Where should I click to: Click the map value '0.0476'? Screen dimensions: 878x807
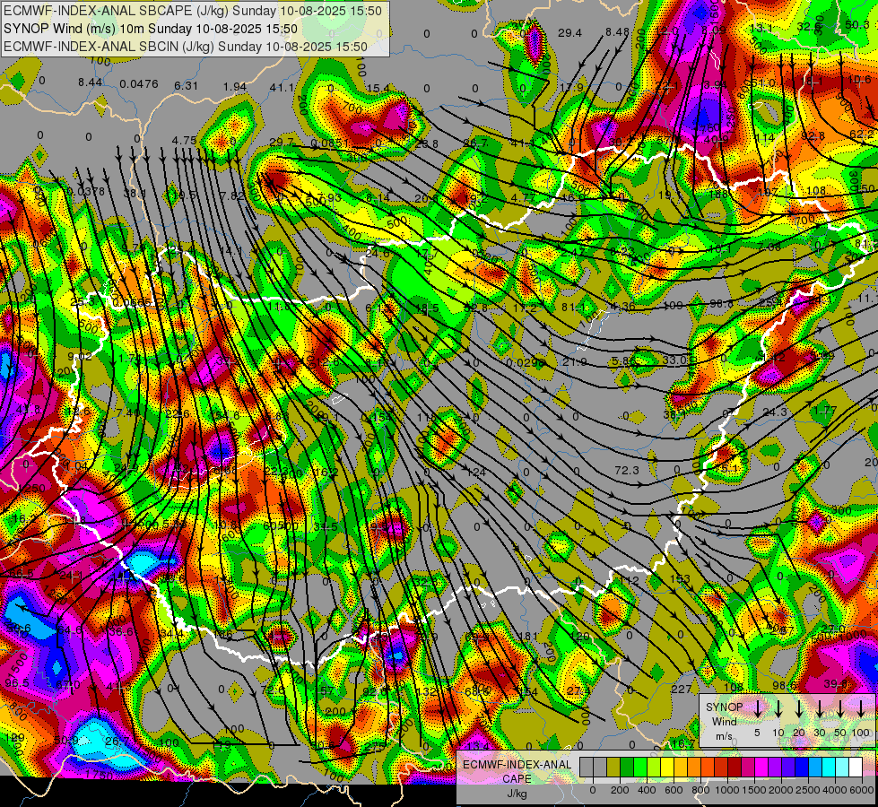139,84
